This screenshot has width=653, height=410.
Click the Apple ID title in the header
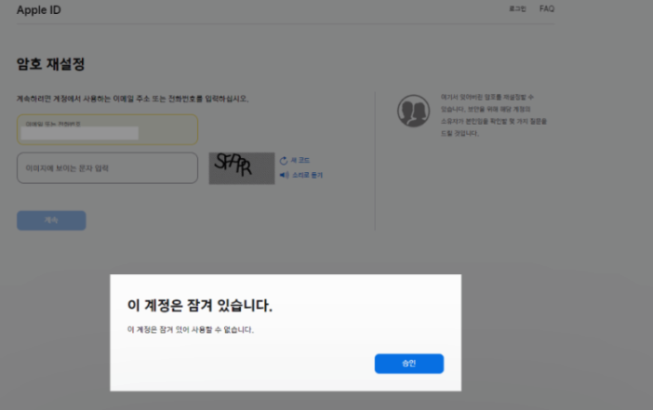click(x=39, y=10)
